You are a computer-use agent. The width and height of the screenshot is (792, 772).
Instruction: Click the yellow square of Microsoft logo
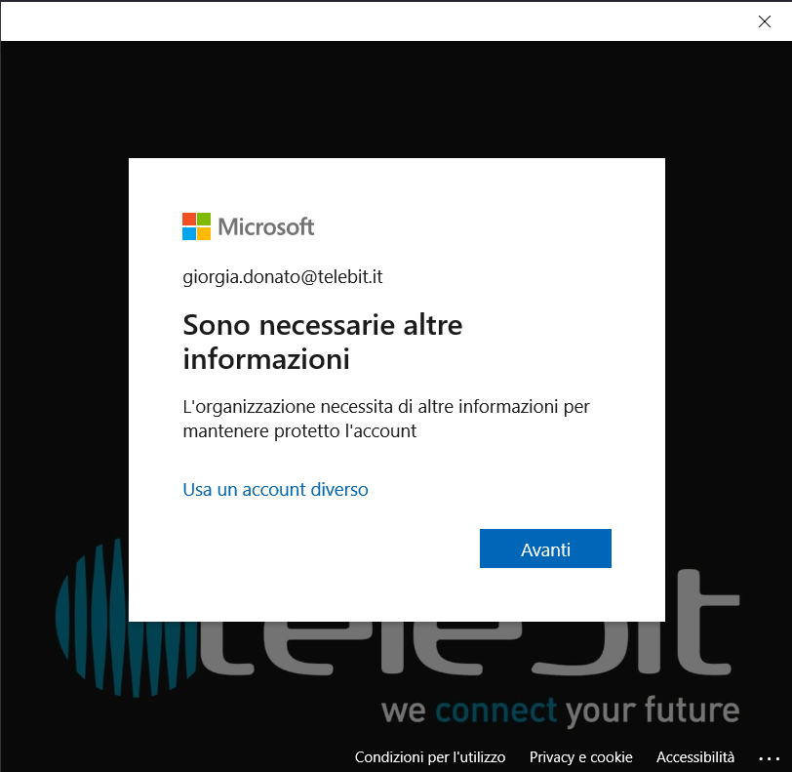coord(204,234)
